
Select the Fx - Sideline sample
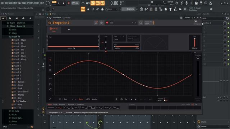click(x=21, y=101)
